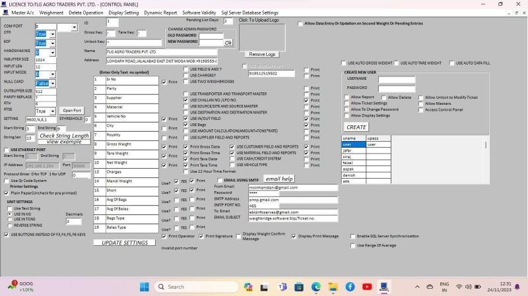This screenshot has width=528, height=296.
Task: Open volume control in the tray
Action: 468,287
